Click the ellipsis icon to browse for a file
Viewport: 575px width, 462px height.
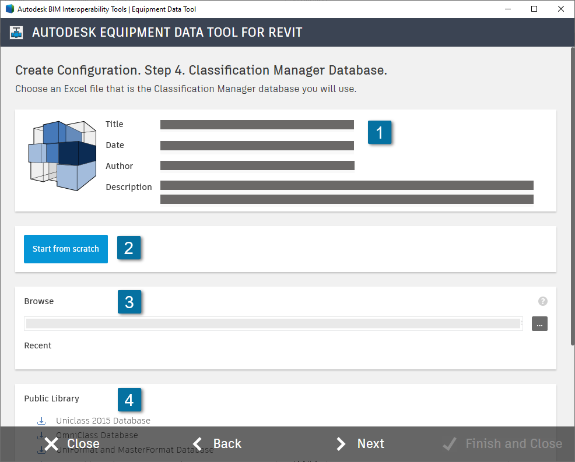[539, 323]
